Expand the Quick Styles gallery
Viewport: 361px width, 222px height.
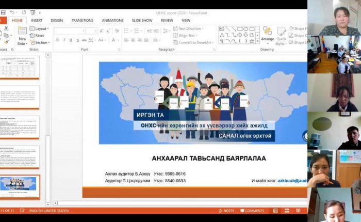(281, 36)
